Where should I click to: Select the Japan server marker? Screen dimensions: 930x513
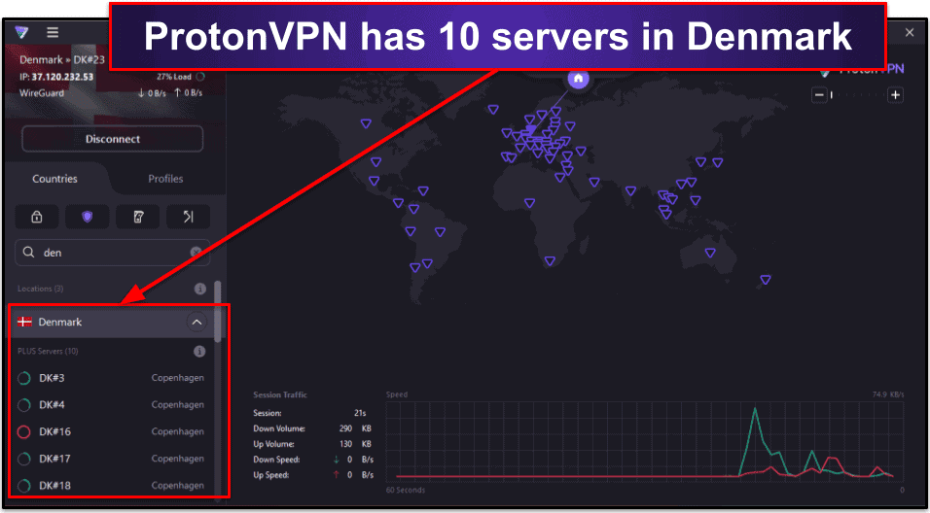click(718, 163)
